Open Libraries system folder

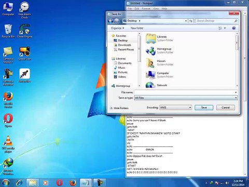tap(159, 38)
